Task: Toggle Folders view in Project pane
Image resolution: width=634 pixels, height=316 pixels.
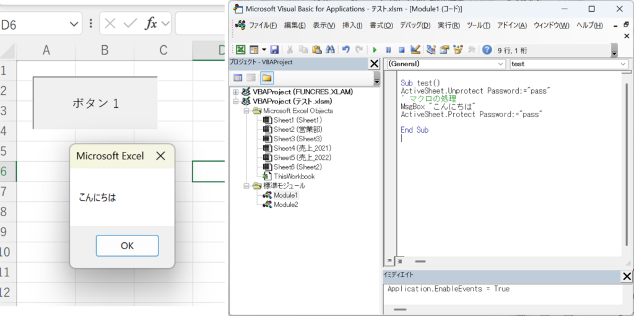Action: (267, 77)
